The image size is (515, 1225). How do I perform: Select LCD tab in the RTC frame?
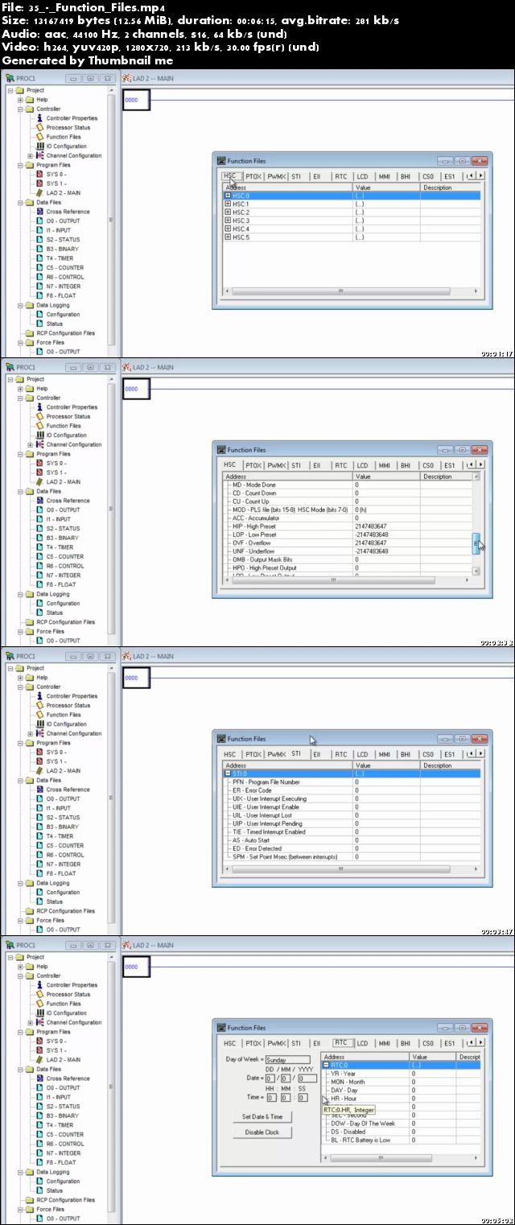[x=363, y=1043]
